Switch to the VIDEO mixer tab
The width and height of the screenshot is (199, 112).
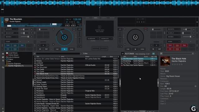95,18
